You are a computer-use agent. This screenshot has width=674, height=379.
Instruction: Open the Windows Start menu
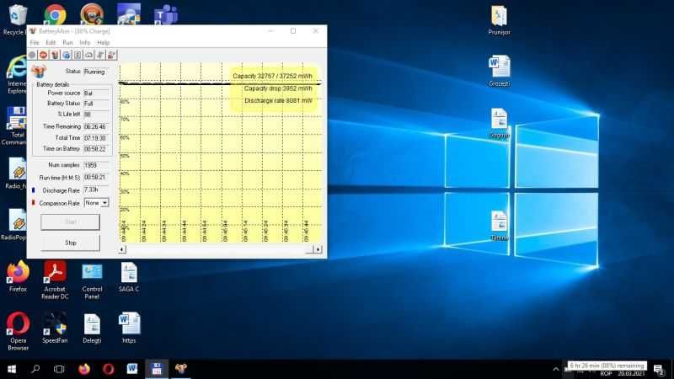(x=12, y=369)
